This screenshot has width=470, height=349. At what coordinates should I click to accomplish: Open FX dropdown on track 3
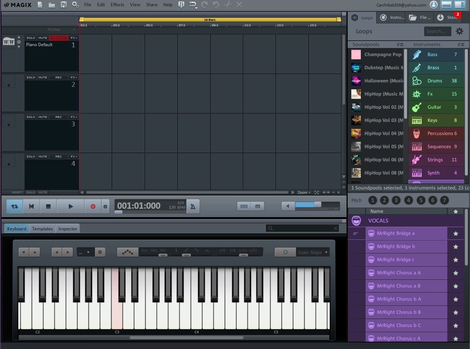[x=74, y=117]
